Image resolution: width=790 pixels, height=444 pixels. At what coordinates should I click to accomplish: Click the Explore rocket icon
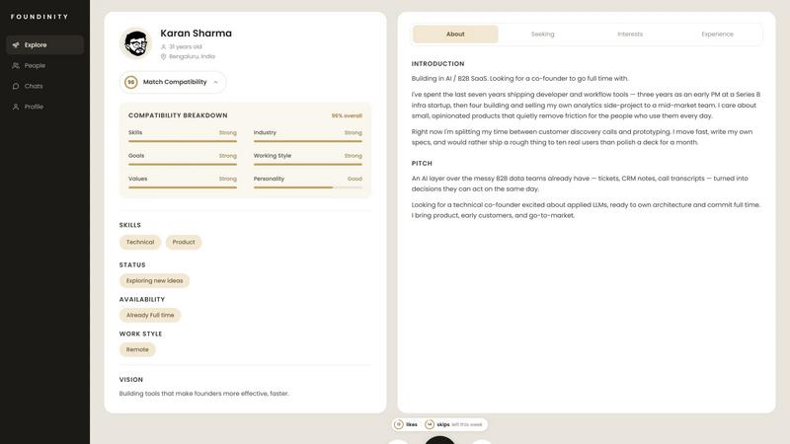pos(16,44)
